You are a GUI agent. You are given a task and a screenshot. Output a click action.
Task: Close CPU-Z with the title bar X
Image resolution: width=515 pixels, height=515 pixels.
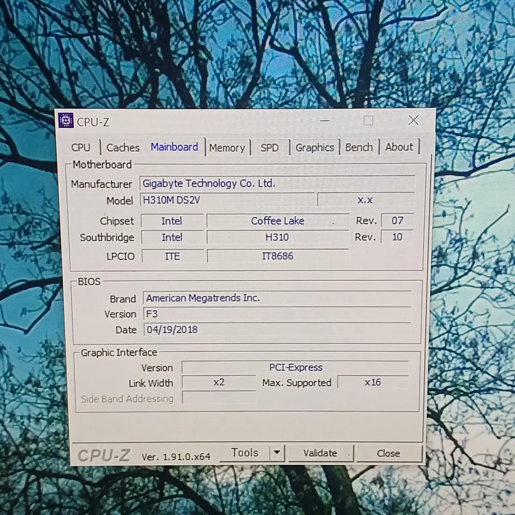click(413, 120)
